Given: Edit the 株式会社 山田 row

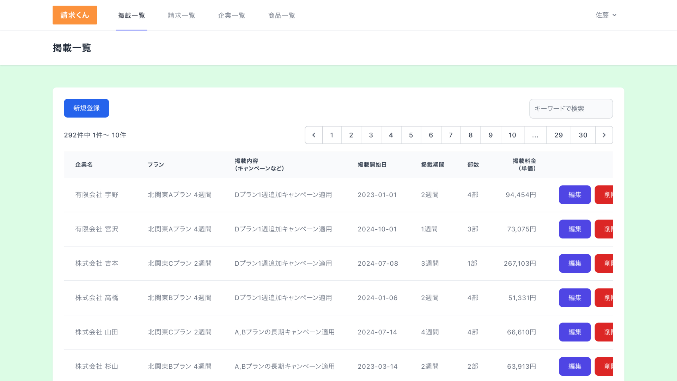Looking at the screenshot, I should click(x=575, y=332).
